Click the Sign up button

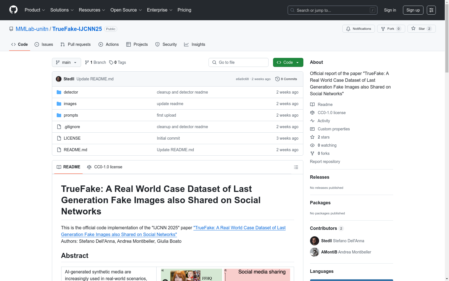[x=413, y=10]
